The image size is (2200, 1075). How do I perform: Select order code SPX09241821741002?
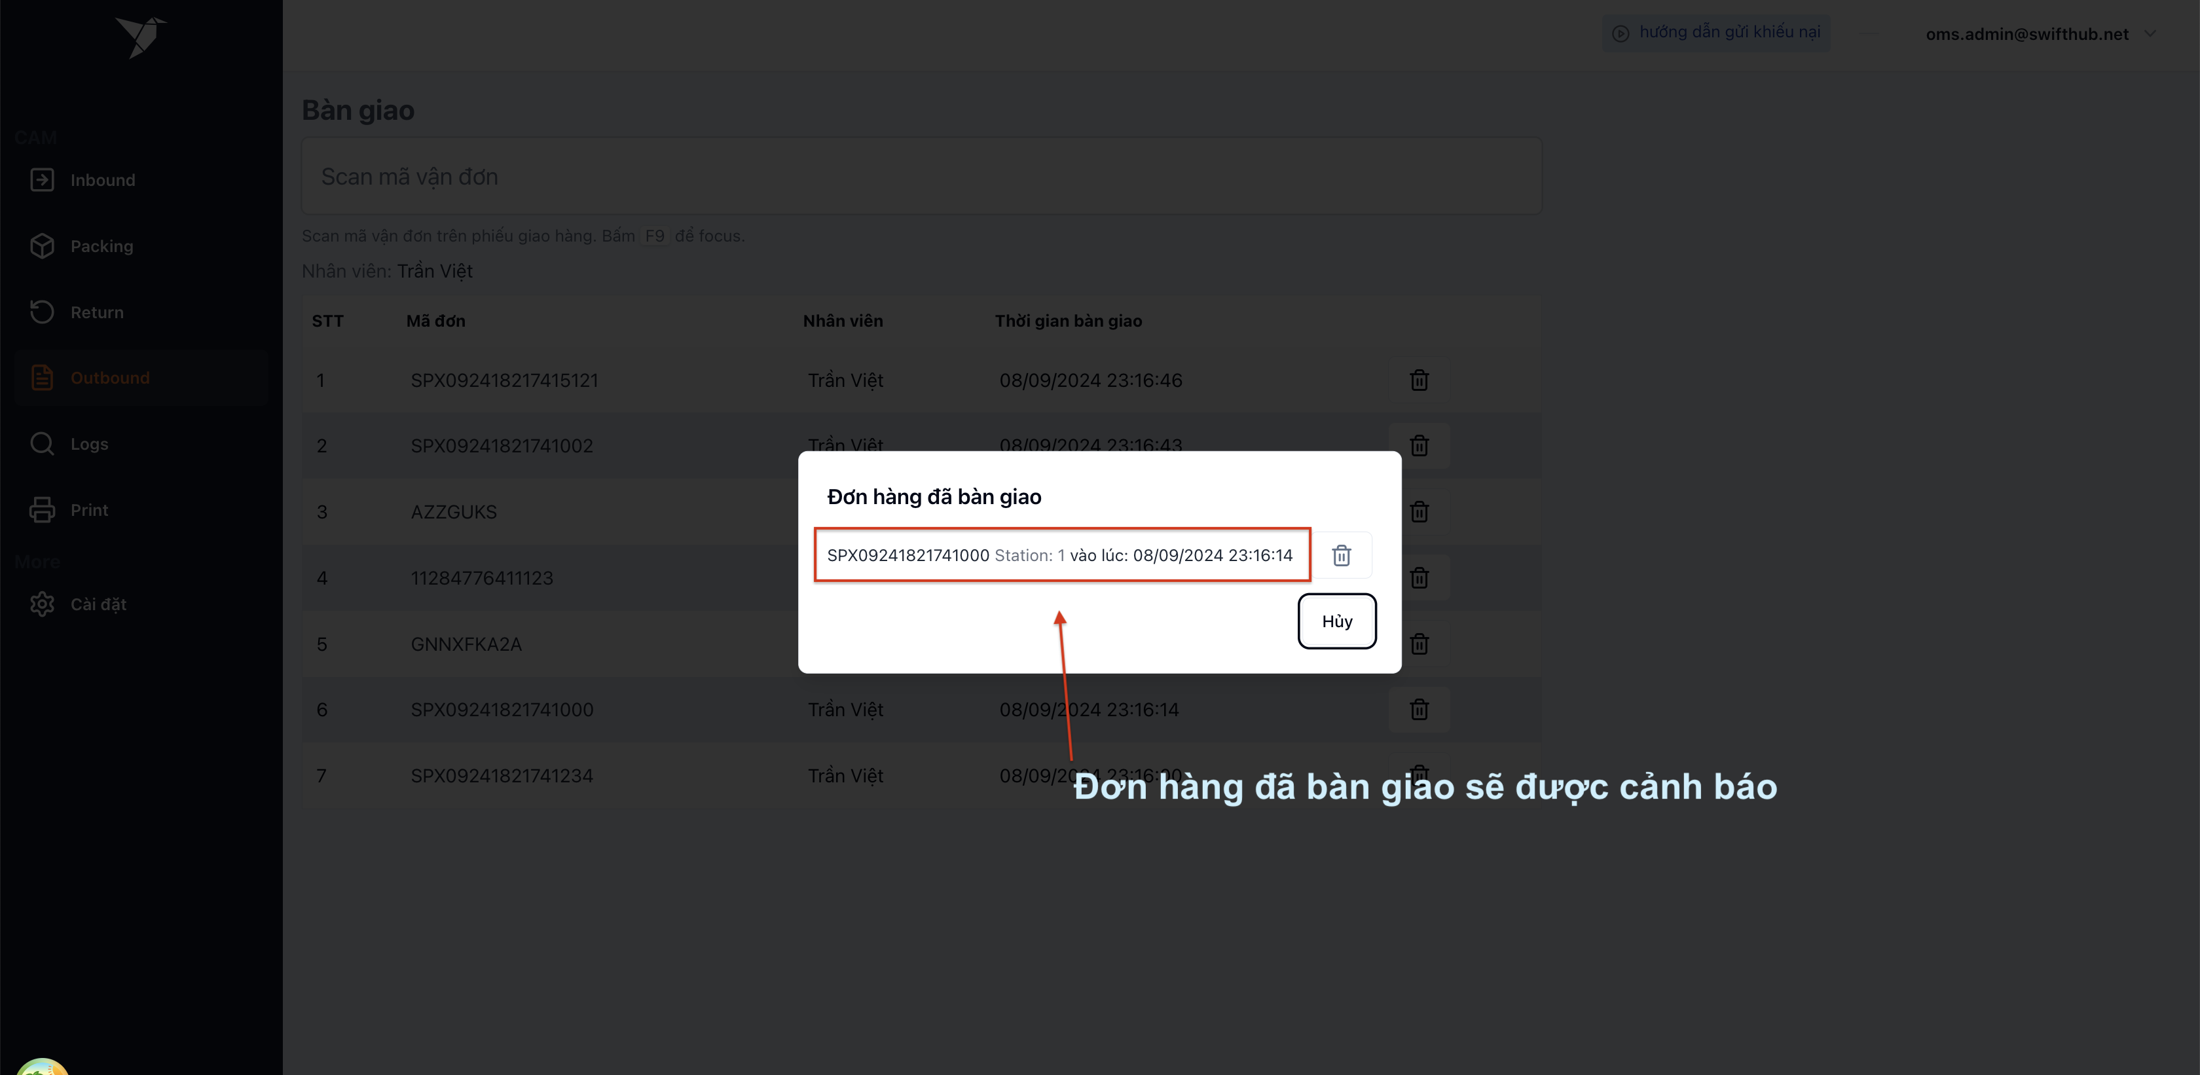[x=502, y=446]
